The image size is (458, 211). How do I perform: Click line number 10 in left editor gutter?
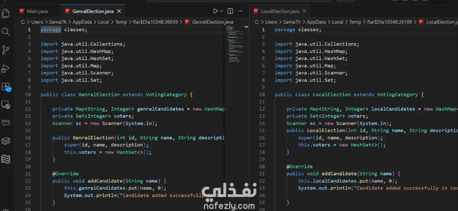click(x=28, y=95)
